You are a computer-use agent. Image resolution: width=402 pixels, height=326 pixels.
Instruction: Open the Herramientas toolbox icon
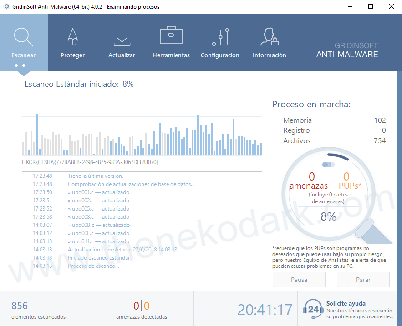tap(171, 36)
